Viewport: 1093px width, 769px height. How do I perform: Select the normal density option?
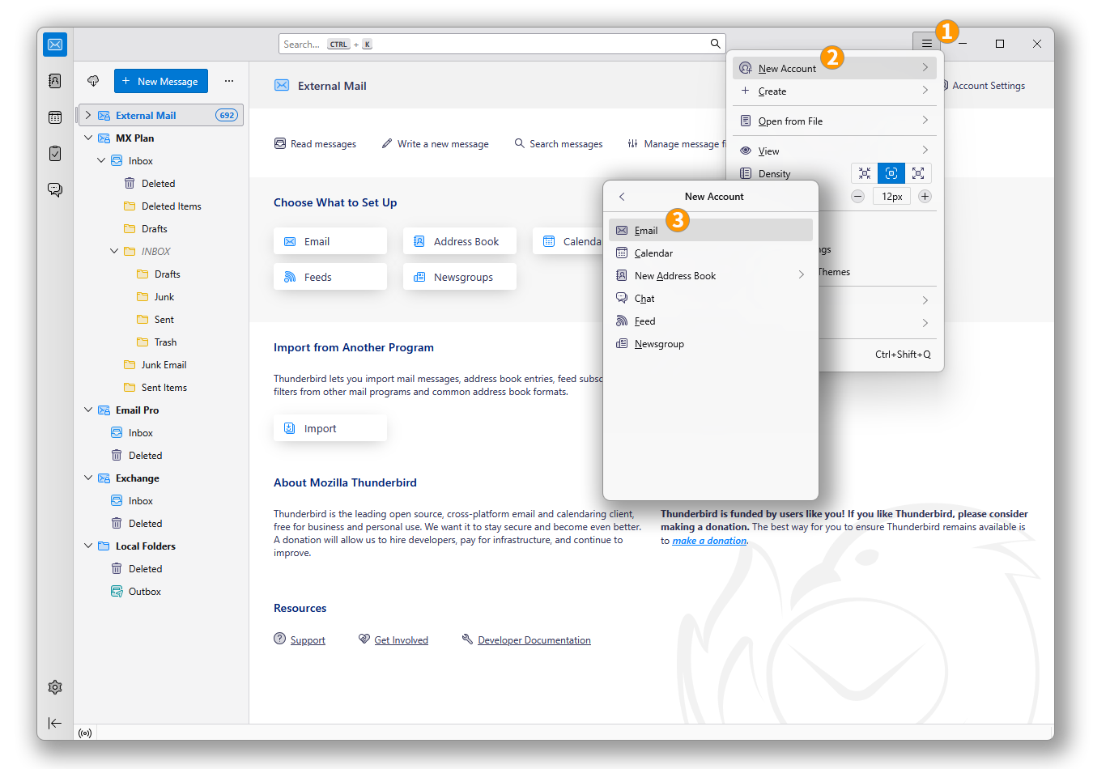tap(891, 173)
